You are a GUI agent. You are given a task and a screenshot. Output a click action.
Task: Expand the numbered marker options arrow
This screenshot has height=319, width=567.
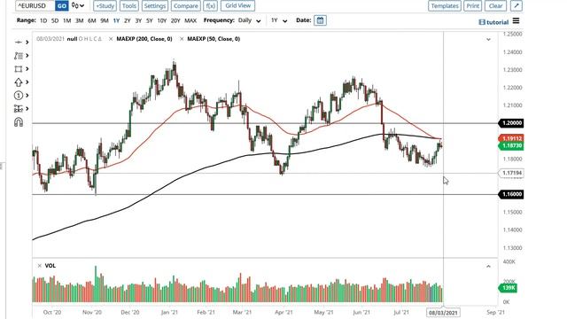click(27, 96)
